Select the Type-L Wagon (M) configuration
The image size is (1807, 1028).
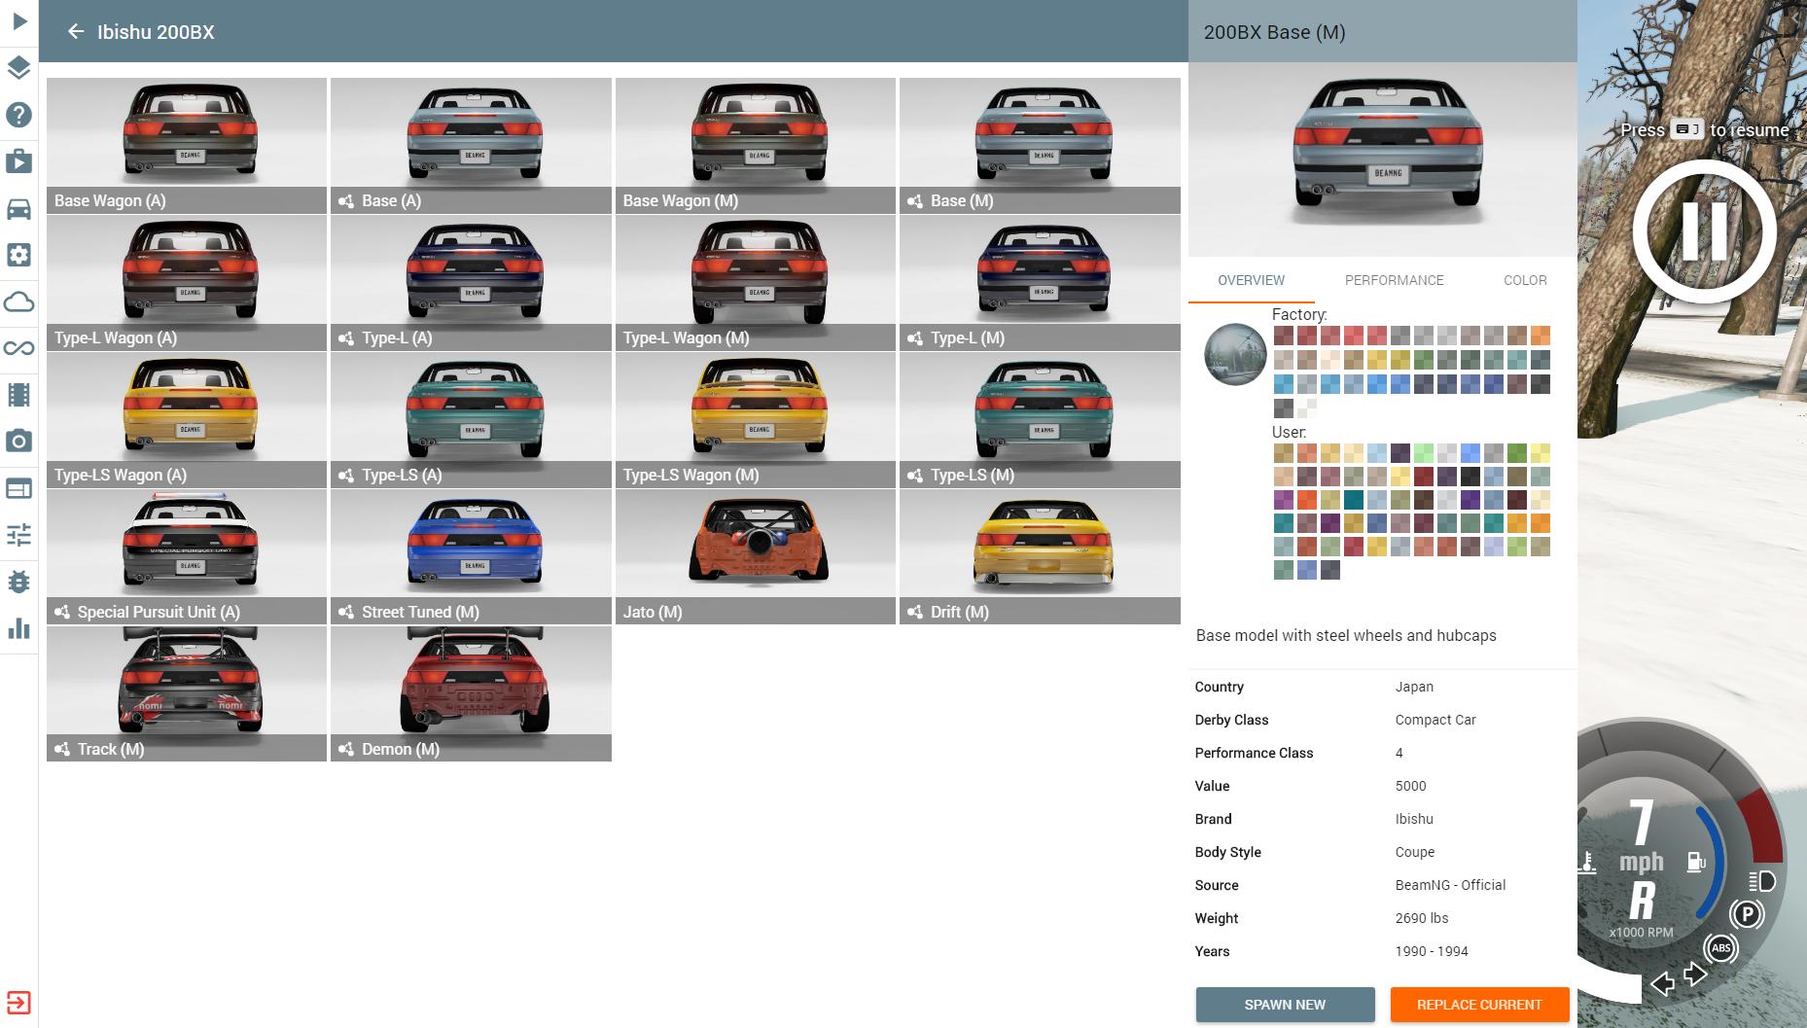coord(756,283)
